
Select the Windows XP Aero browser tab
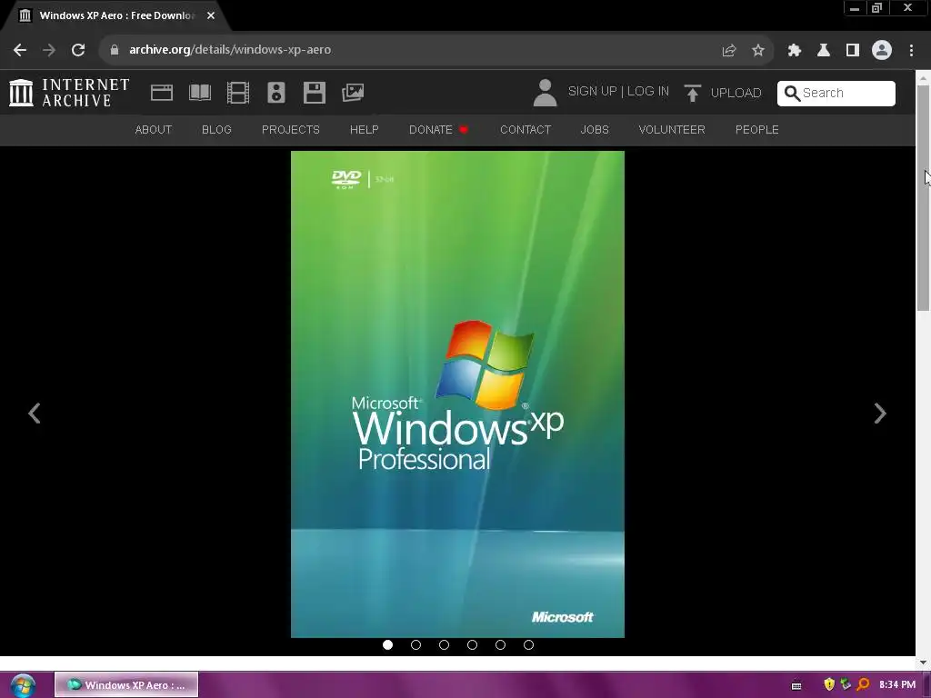click(115, 15)
